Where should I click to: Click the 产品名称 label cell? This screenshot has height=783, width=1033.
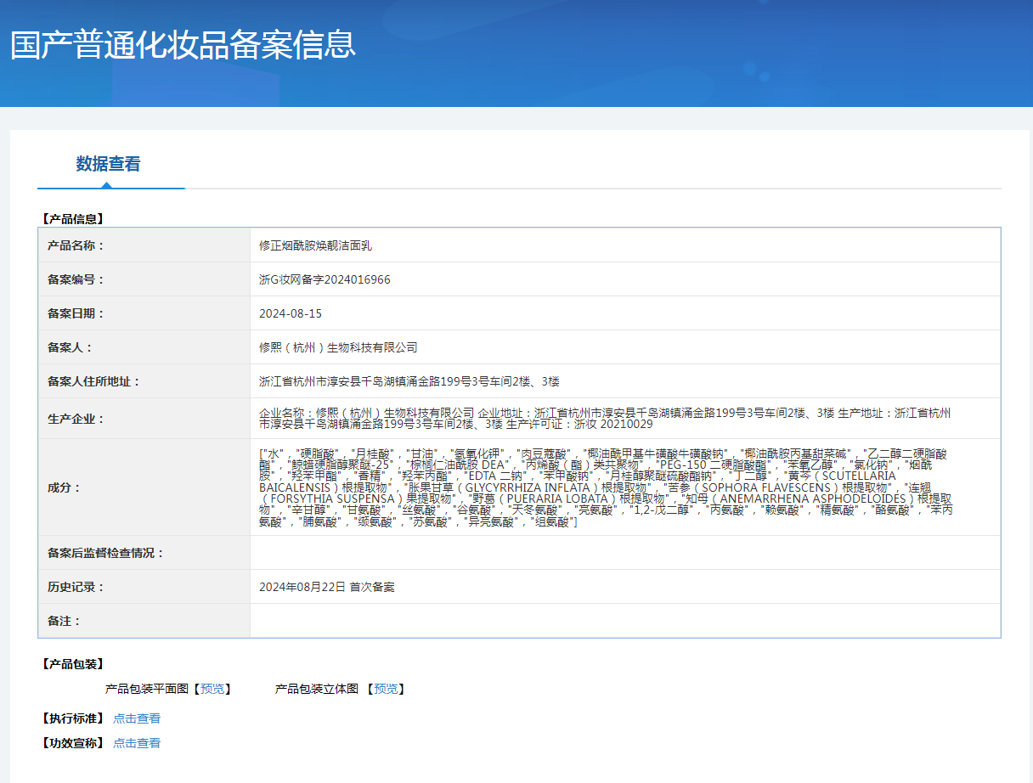point(76,245)
